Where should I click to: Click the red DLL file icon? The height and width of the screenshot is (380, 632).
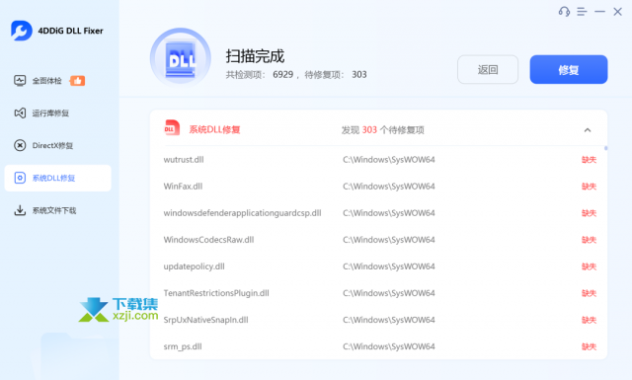coord(172,128)
